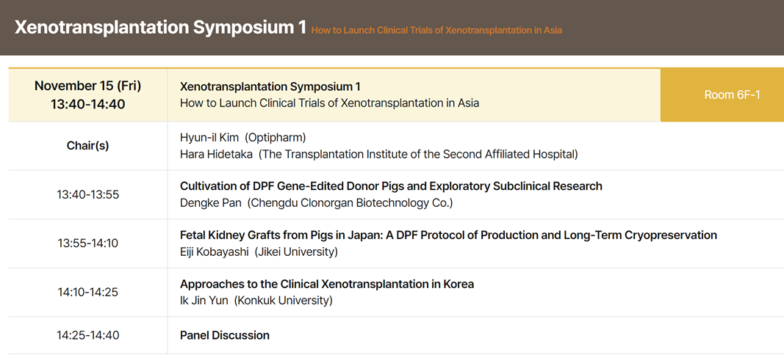Open the Cultivation of DPF Gene-Edited Donor Pigs talk
Viewport: 784px width, 360px height.
pos(391,186)
